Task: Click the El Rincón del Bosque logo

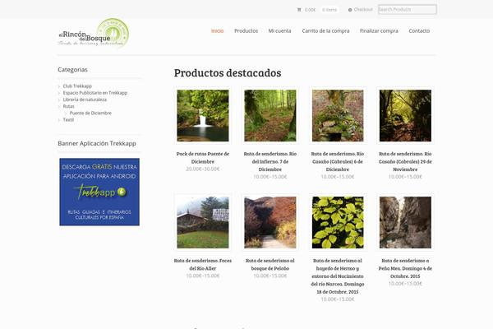Action: tap(93, 33)
